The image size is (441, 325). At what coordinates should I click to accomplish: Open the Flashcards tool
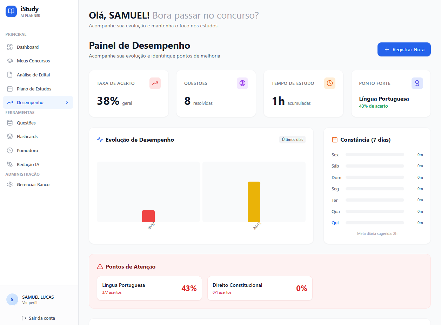tap(27, 136)
